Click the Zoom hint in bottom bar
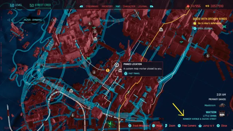The width and height of the screenshot is (233, 131). point(172,126)
